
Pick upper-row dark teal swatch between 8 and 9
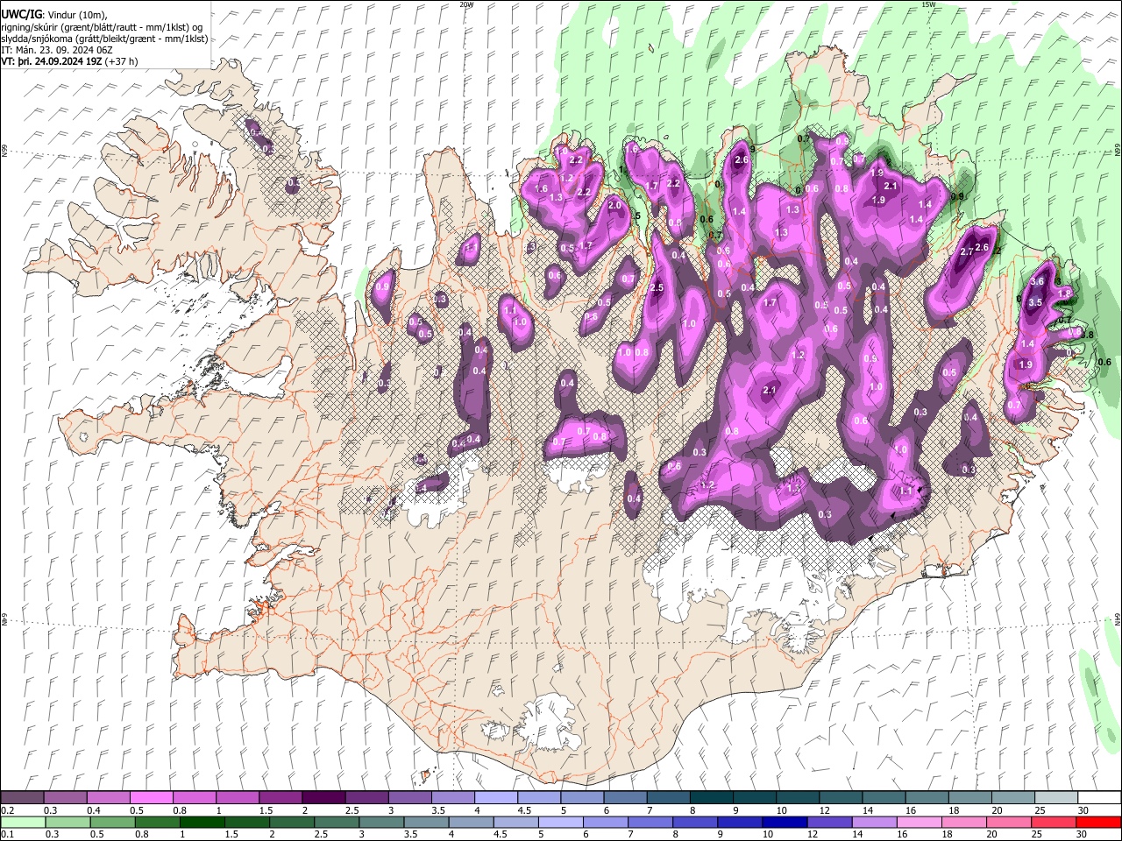click(711, 798)
